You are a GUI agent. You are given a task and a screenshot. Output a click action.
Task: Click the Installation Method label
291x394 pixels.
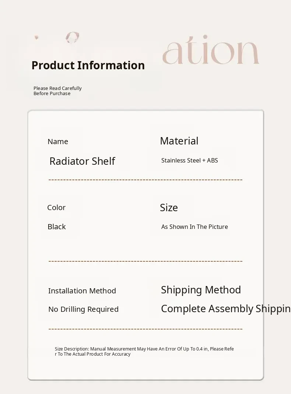[82, 291]
